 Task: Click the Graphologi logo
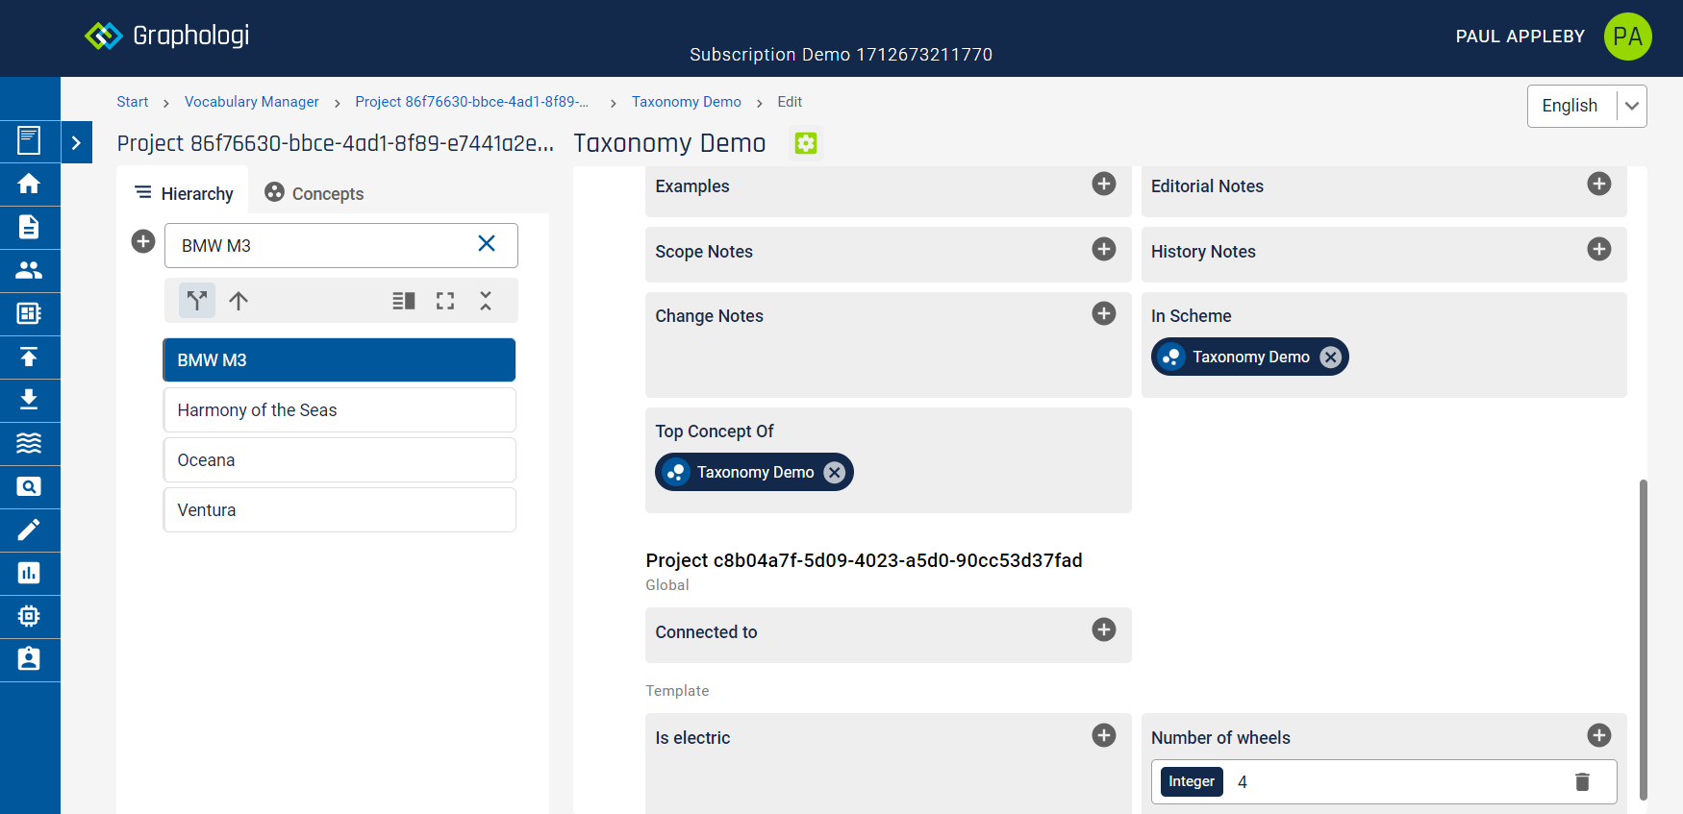click(166, 36)
